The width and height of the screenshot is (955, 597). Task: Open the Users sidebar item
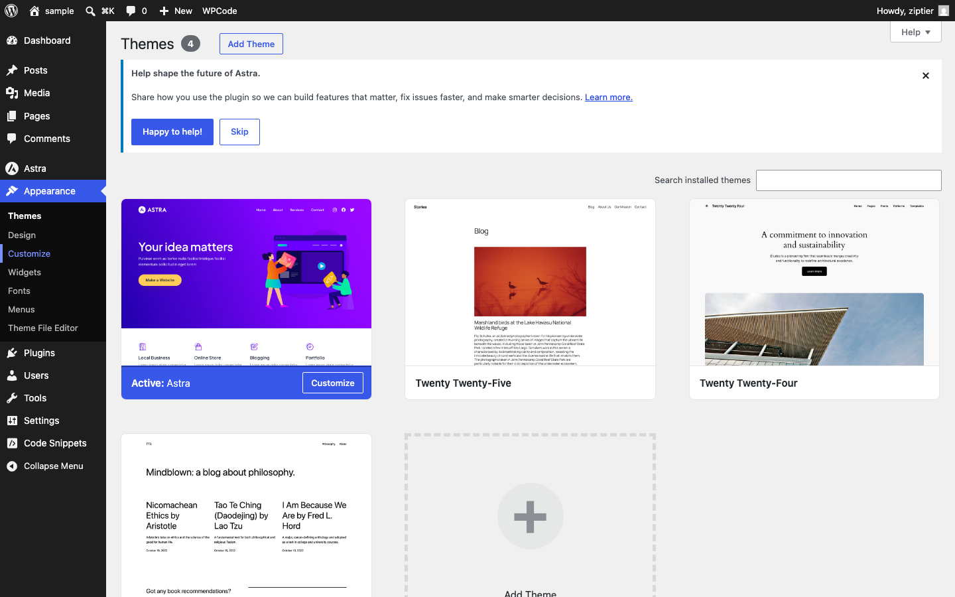pyautogui.click(x=53, y=375)
